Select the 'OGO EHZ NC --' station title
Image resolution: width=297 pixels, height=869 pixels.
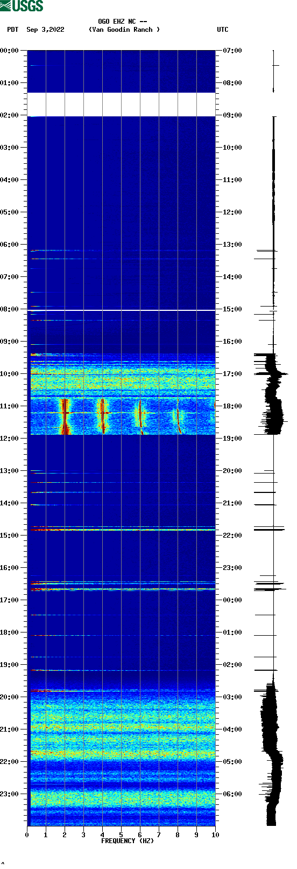[x=123, y=22]
